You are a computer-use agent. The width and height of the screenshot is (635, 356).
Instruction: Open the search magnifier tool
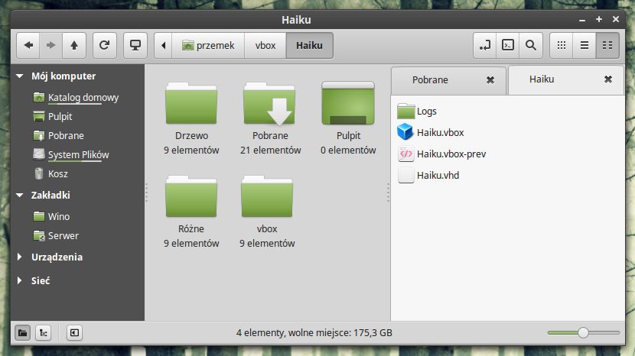531,45
